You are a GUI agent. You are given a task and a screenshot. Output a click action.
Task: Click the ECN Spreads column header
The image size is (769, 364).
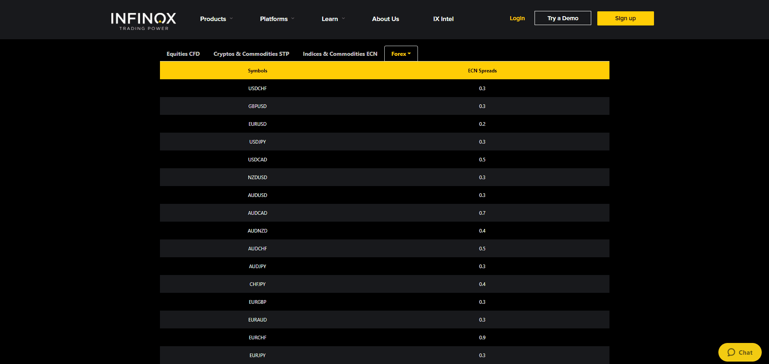(482, 70)
